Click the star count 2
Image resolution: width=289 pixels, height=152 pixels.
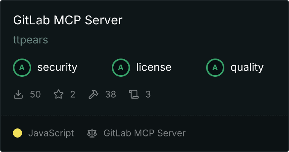point(73,94)
